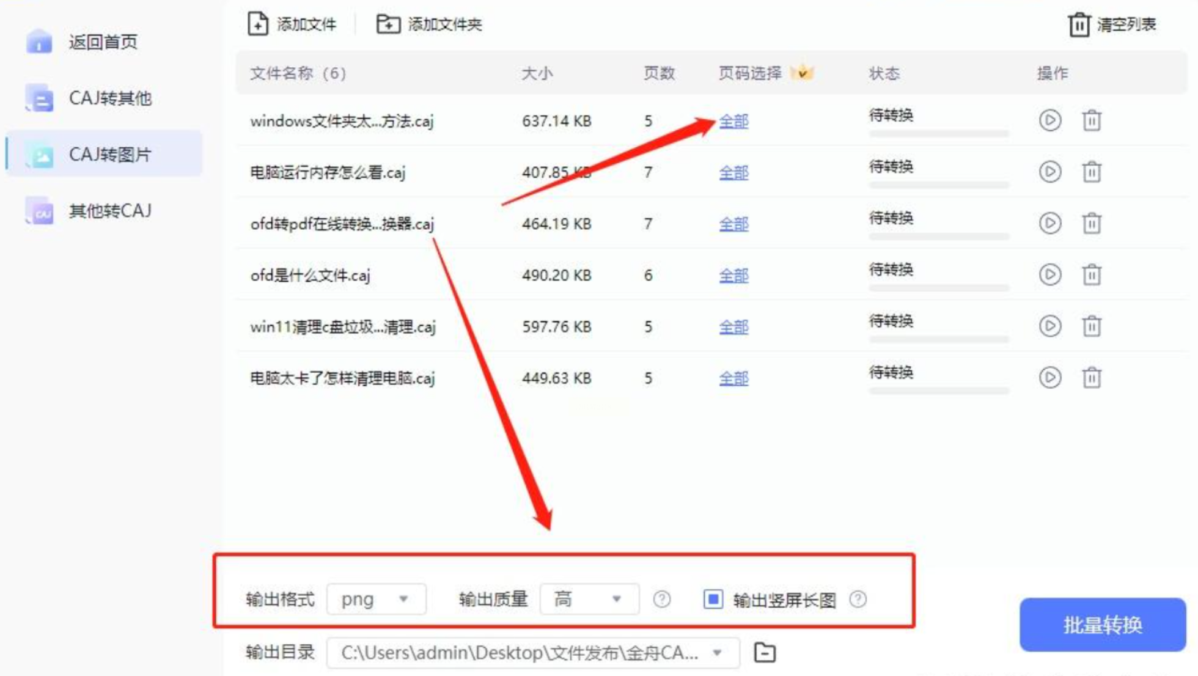Click help icon beside output quality
The height and width of the screenshot is (676, 1198).
661,599
